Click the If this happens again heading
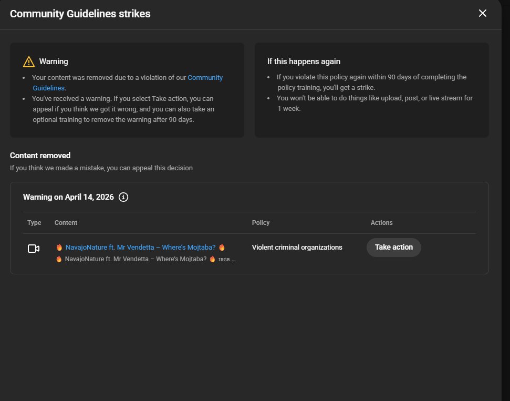The height and width of the screenshot is (401, 510). [304, 61]
